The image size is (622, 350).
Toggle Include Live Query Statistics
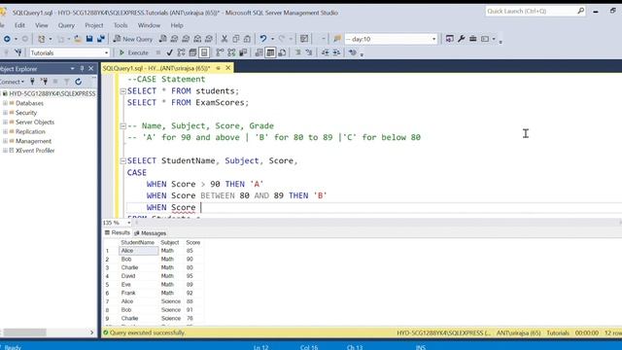pos(231,52)
